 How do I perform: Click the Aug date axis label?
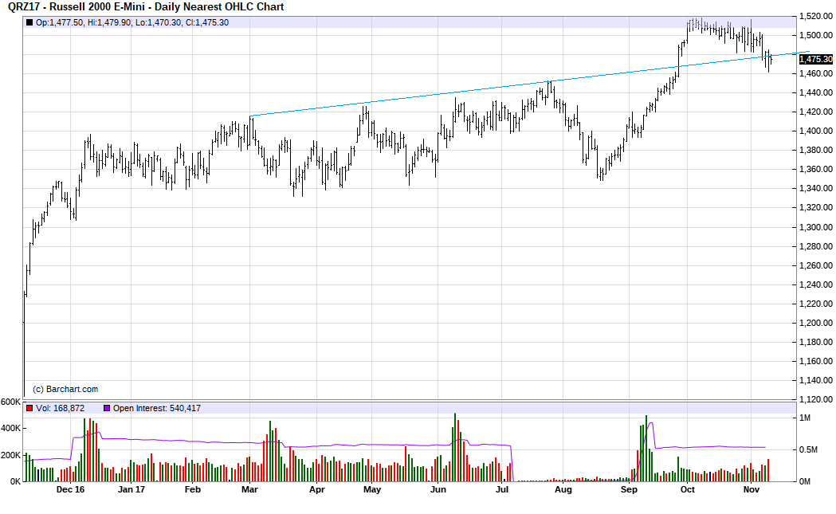[563, 489]
